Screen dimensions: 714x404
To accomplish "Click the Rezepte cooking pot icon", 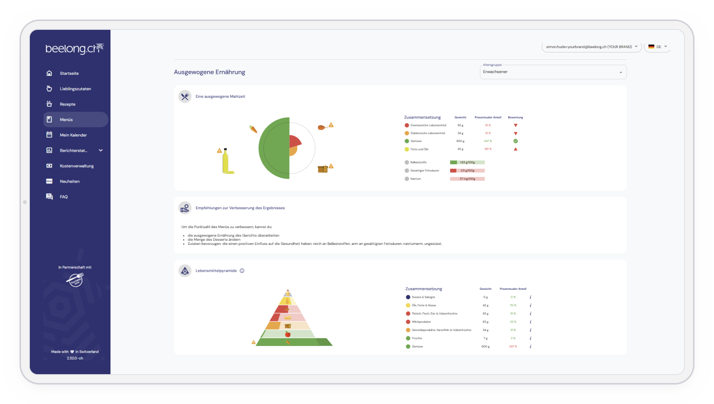I will tap(49, 104).
